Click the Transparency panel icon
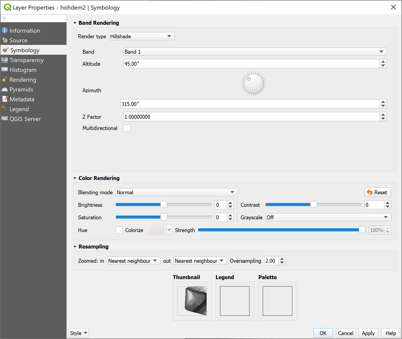 [5, 60]
